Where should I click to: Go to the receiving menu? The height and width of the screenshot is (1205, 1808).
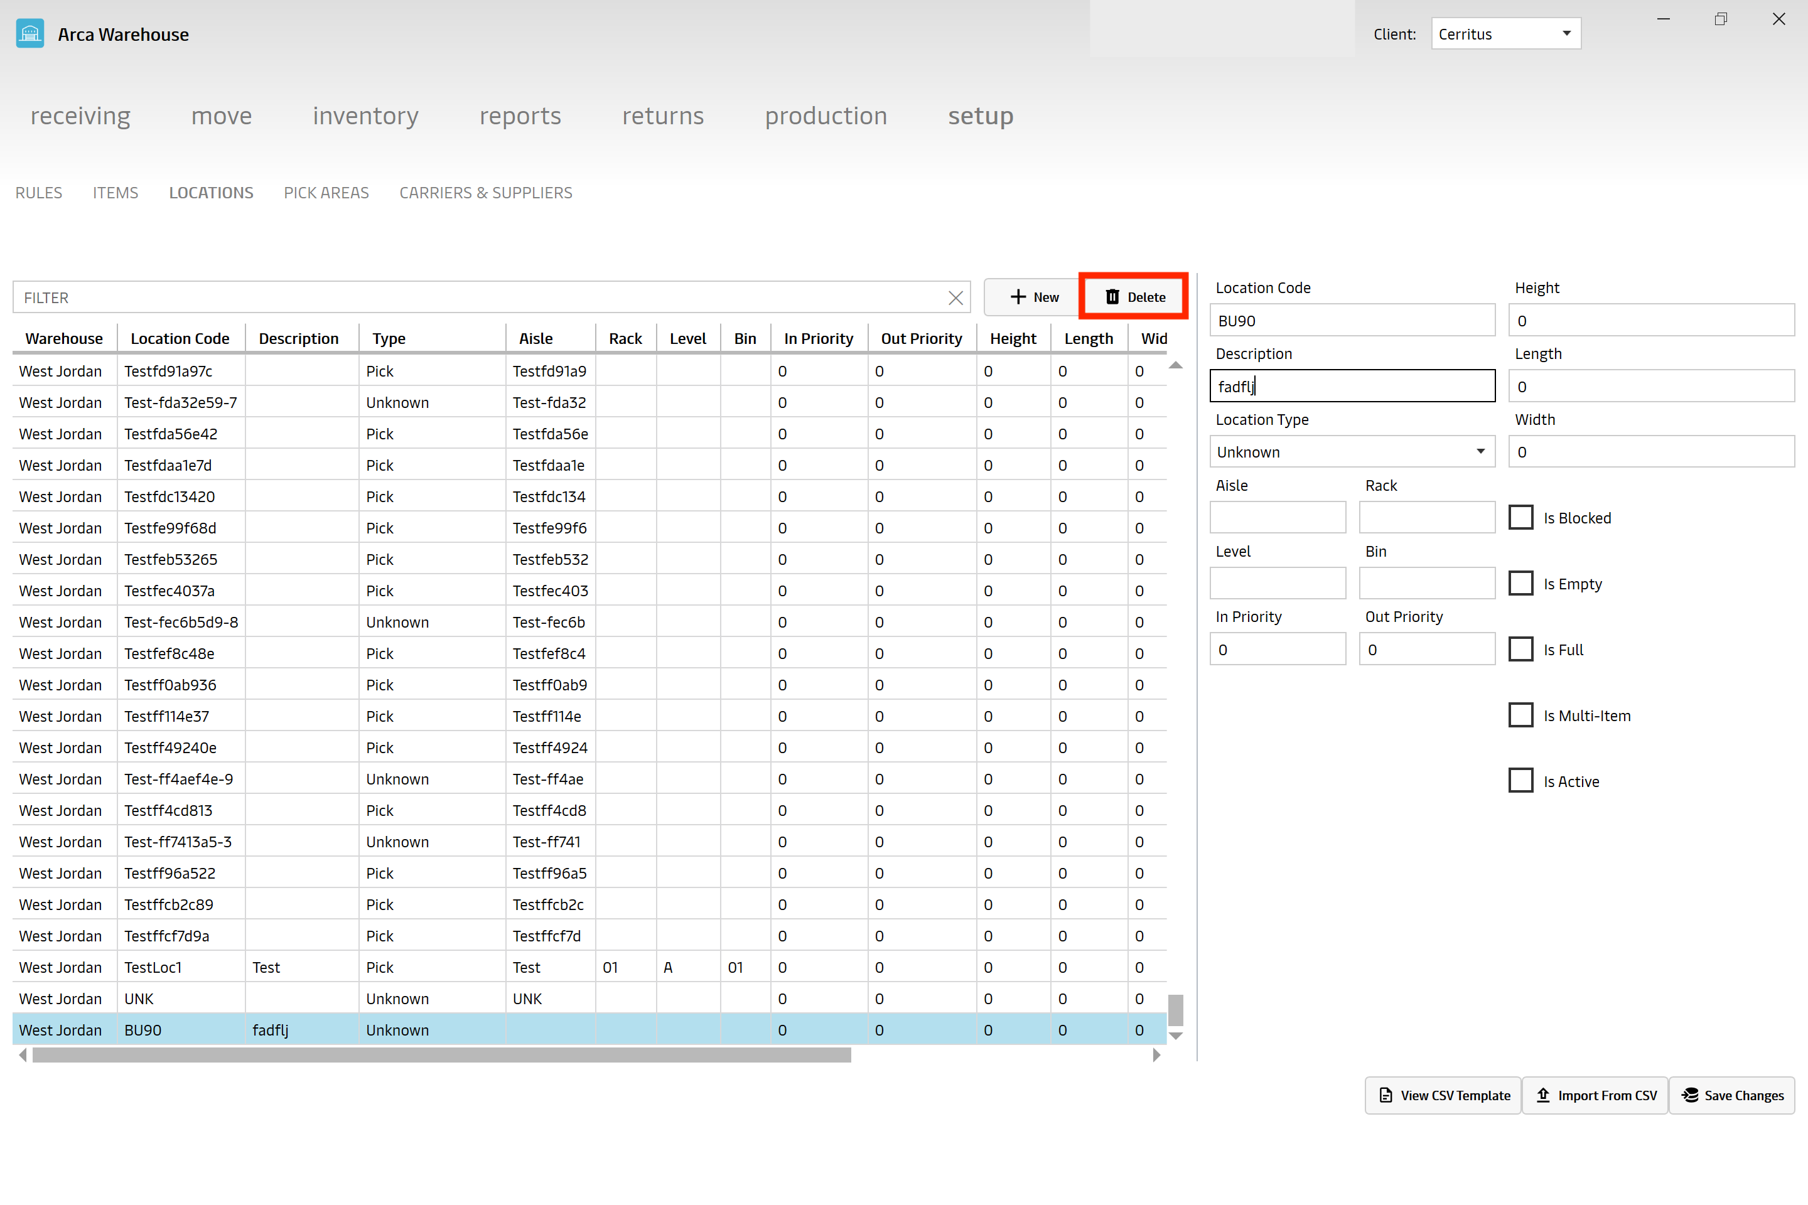[x=81, y=115]
